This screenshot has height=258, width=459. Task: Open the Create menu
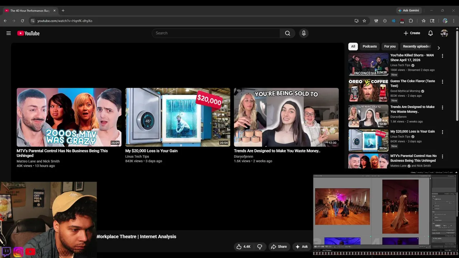[x=412, y=33]
